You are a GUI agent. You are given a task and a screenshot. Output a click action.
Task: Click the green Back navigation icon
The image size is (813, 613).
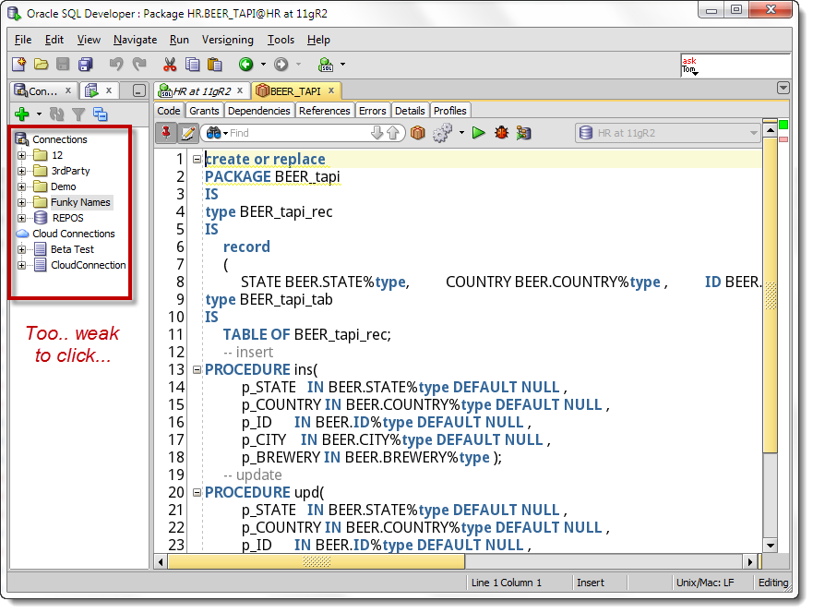[x=245, y=65]
